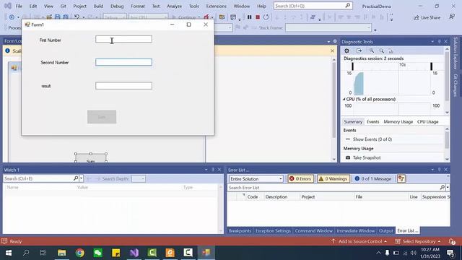Zoom in on Diagnostic Tools timeline
The width and height of the screenshot is (462, 260).
372,51
